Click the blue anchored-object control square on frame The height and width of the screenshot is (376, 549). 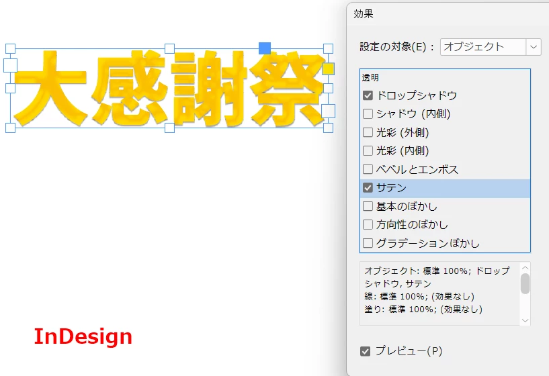265,48
